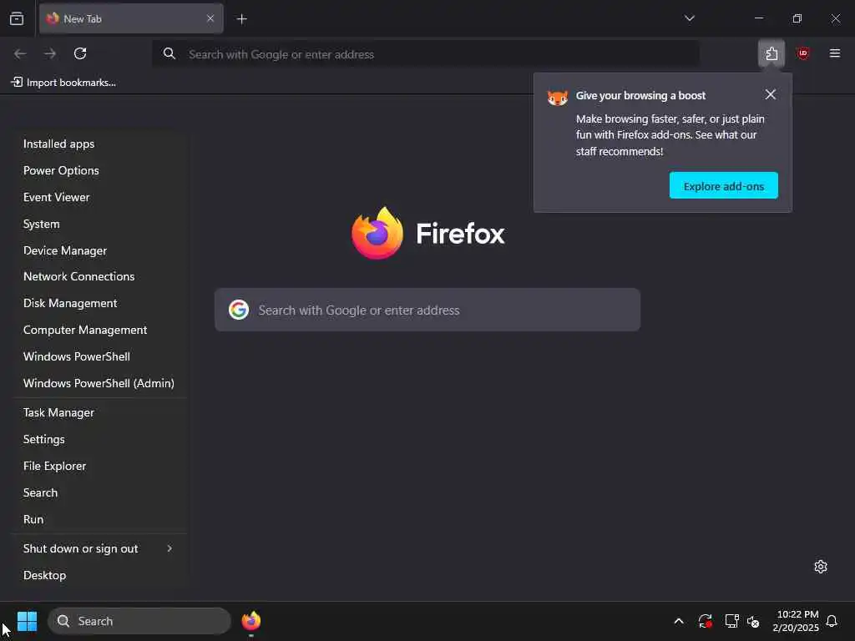Click the Explore add-ons button

tap(723, 186)
